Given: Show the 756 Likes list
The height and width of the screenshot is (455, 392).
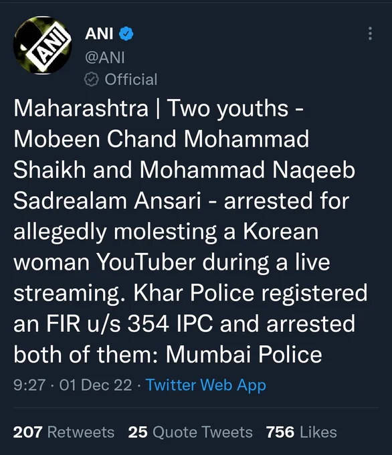Looking at the screenshot, I should (x=302, y=432).
